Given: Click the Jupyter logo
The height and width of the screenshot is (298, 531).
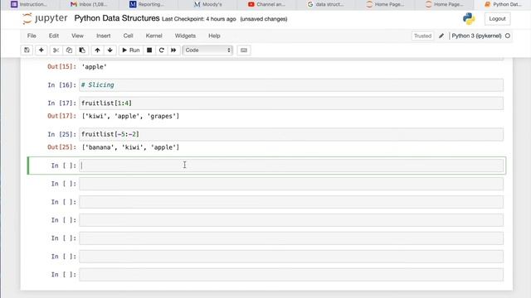Looking at the screenshot, I should pos(45,18).
